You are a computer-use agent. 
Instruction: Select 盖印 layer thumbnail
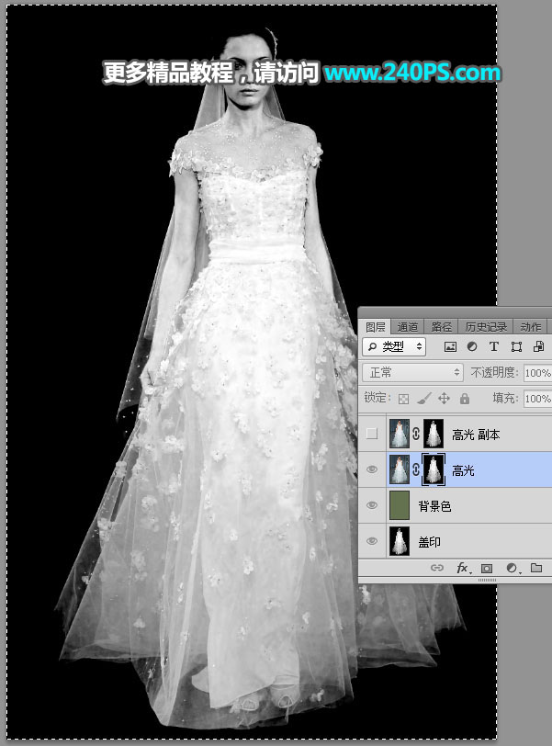[x=399, y=541]
